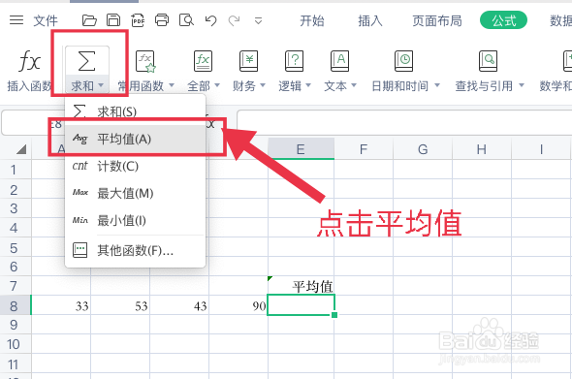Click the 文本 functions icon
Image resolution: width=572 pixels, height=379 pixels.
[x=339, y=61]
